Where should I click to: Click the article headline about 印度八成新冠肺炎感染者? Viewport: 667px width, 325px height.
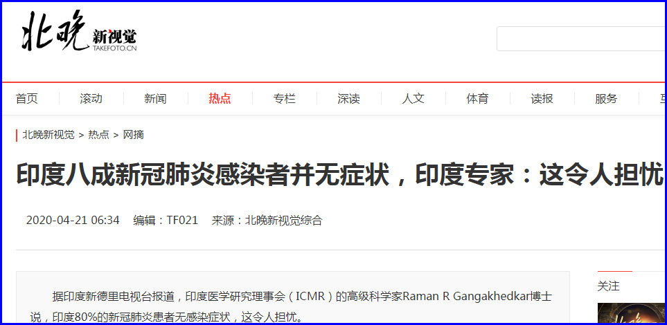tap(340, 175)
